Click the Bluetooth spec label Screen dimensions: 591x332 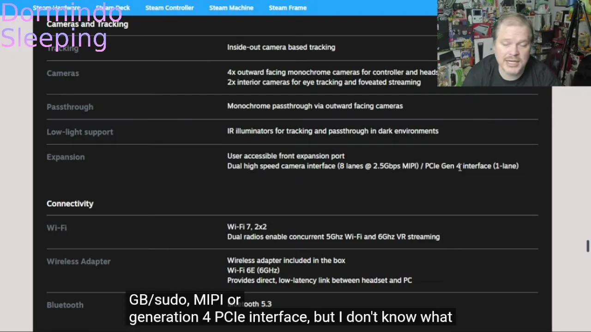click(x=65, y=305)
